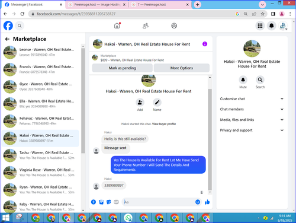Screen dimensions: 296x223
Task: Open the Ryan conversation
Action: pyautogui.click(x=40, y=190)
